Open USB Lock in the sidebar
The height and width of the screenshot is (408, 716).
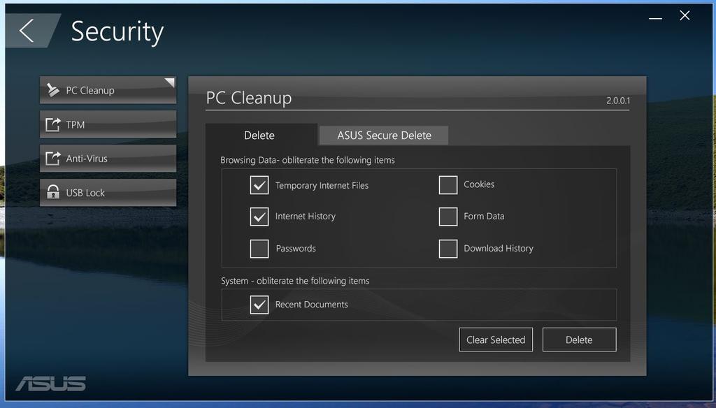(x=108, y=193)
